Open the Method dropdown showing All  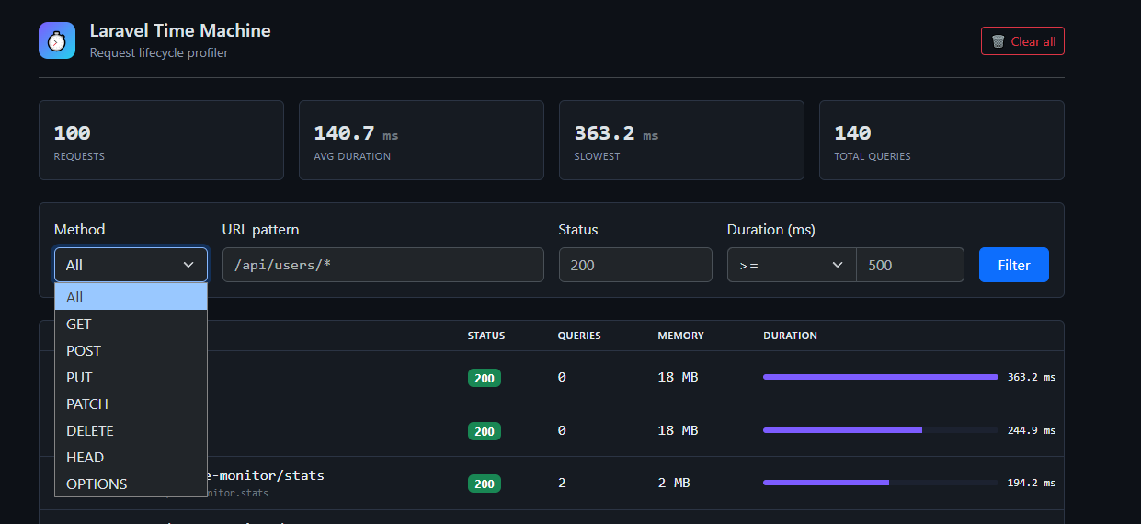click(131, 265)
